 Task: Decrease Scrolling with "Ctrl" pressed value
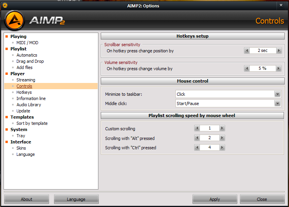(197, 147)
